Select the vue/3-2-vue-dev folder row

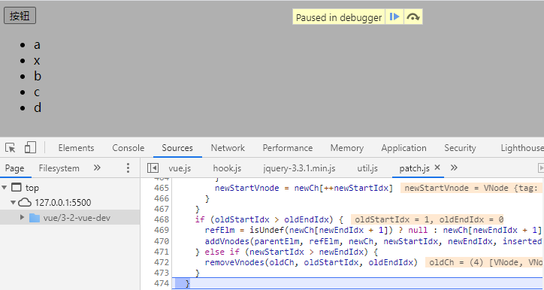[x=70, y=218]
